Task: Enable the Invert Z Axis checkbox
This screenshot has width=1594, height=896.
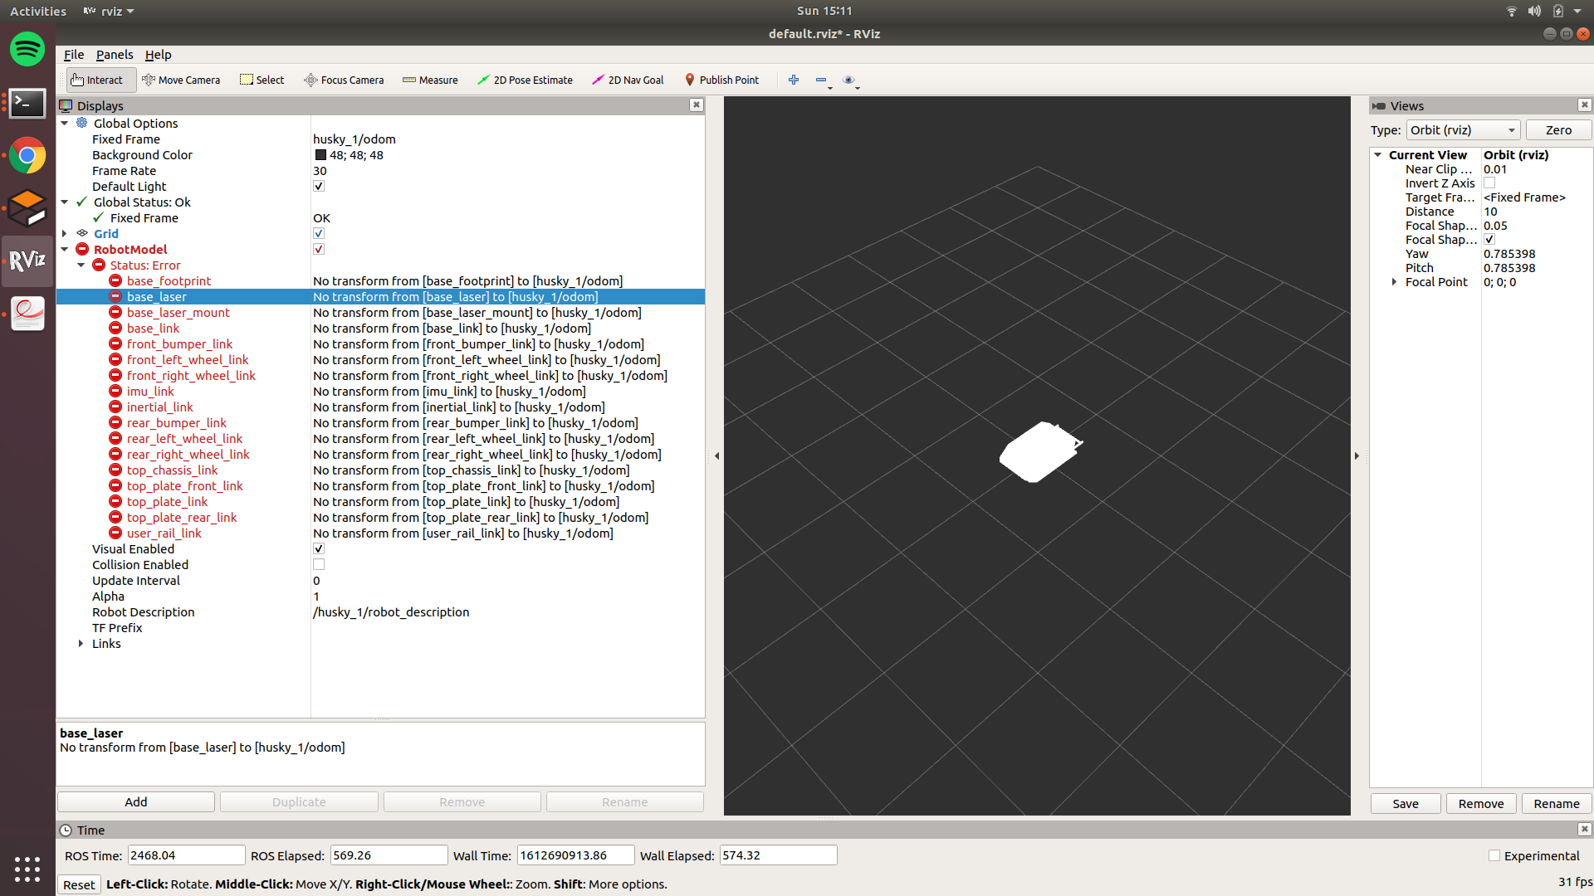Action: coord(1489,183)
